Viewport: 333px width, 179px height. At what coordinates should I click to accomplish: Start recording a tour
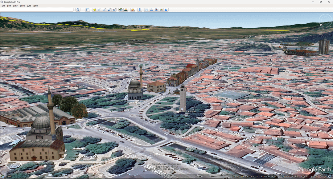[114, 10]
